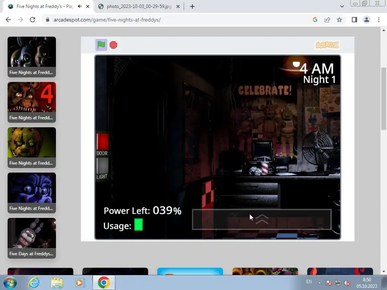Reload the arcadespot page
This screenshot has height=290, width=387.
coord(33,20)
